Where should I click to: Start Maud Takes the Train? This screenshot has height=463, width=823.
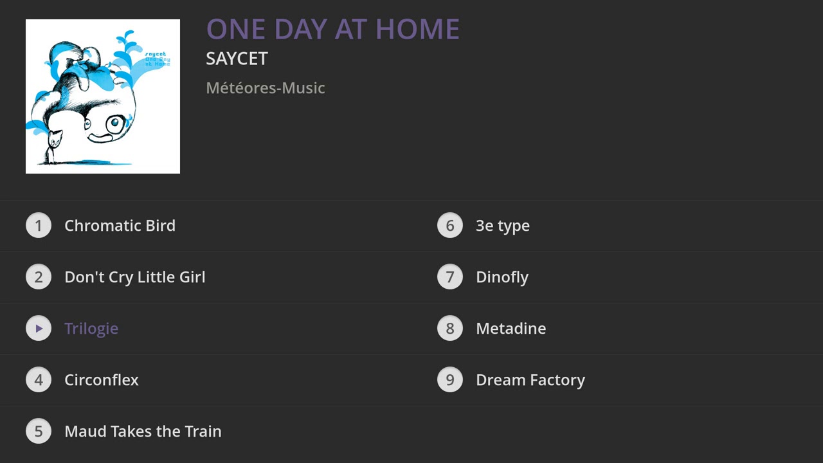(143, 431)
